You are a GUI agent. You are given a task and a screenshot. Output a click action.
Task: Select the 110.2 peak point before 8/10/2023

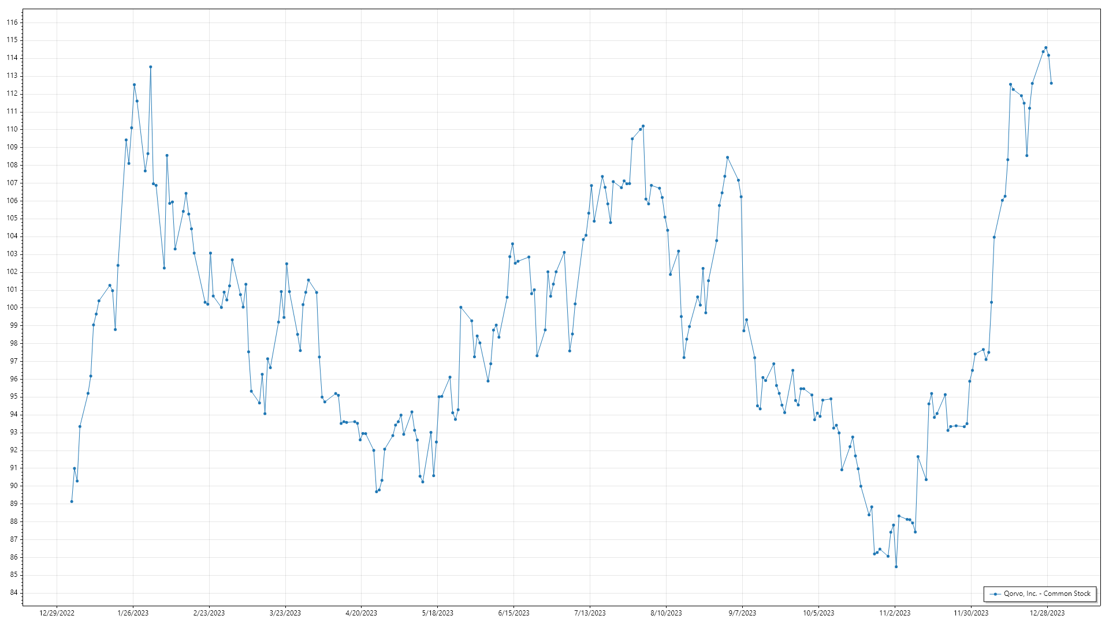pyautogui.click(x=643, y=126)
